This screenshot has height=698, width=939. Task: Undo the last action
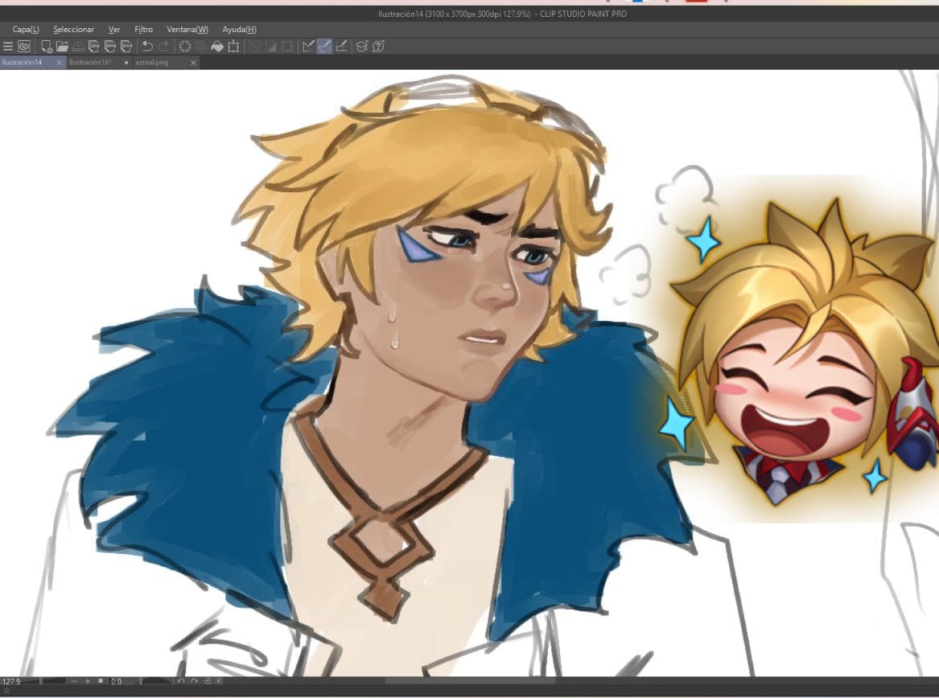[x=147, y=46]
